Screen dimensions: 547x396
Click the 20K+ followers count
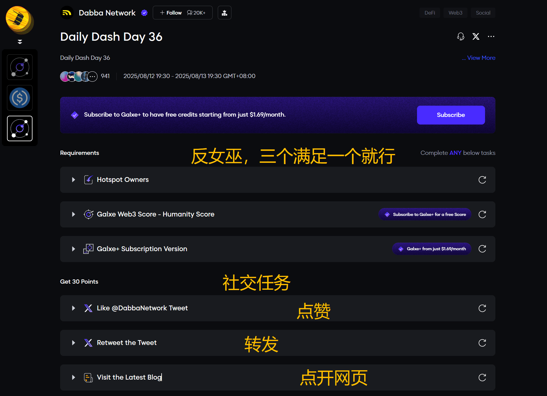(x=196, y=13)
